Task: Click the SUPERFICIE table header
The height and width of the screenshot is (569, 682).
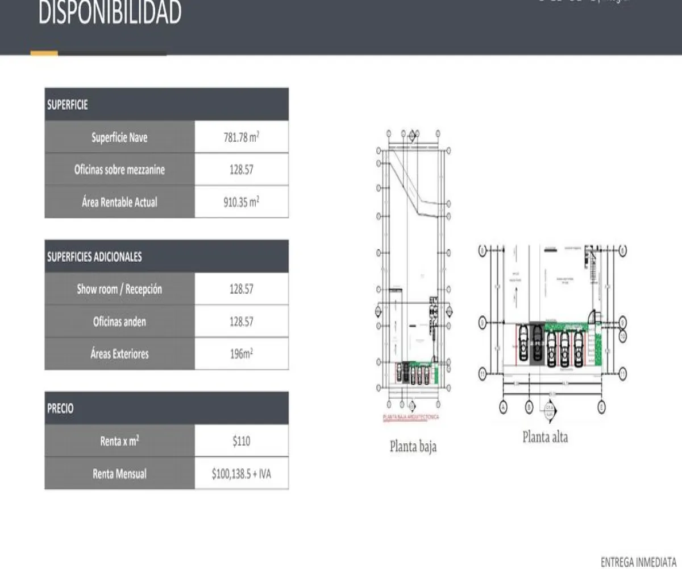Action: (x=166, y=105)
